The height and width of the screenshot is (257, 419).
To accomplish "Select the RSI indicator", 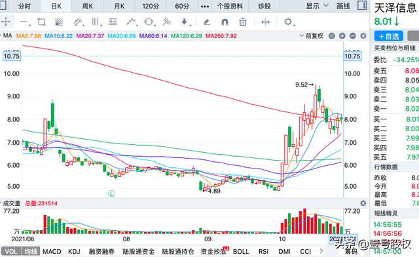I will pos(263,252).
